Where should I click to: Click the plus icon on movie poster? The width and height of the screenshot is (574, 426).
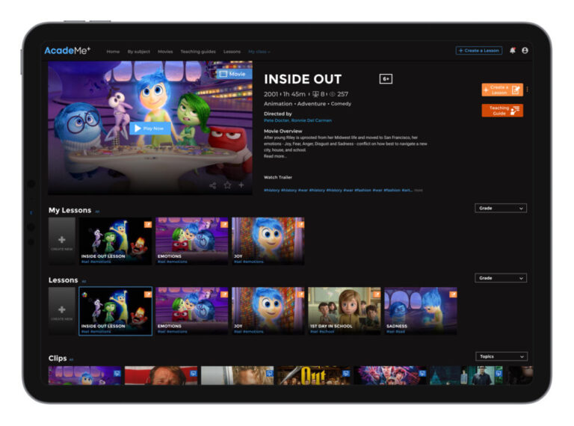[x=241, y=185]
